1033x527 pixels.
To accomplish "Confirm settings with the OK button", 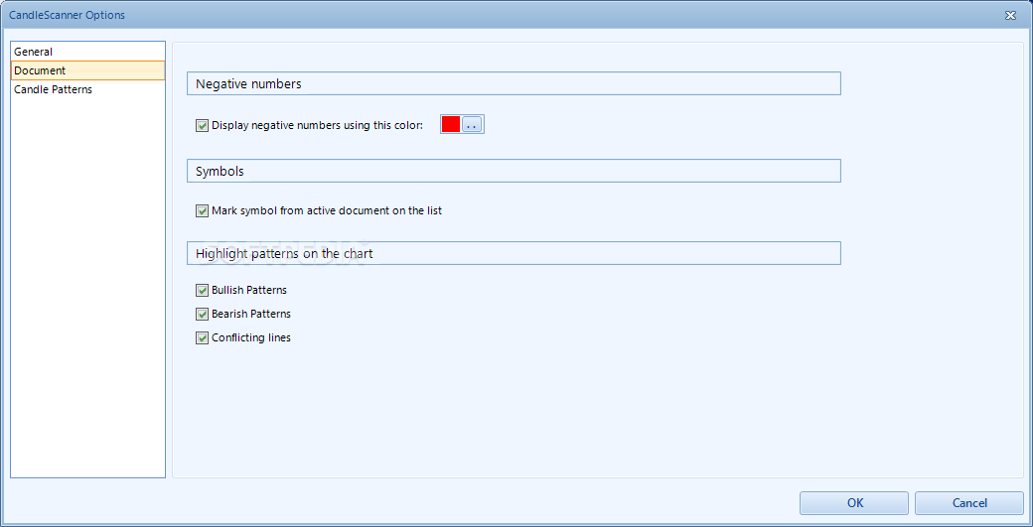I will [854, 503].
